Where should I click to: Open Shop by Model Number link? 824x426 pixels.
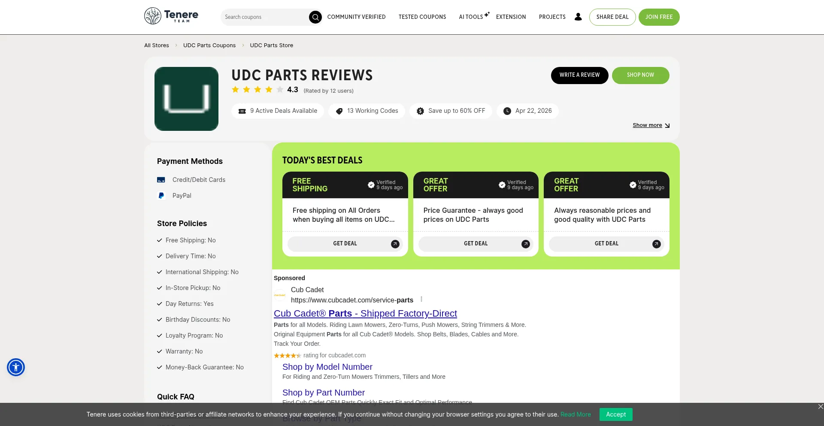327,367
